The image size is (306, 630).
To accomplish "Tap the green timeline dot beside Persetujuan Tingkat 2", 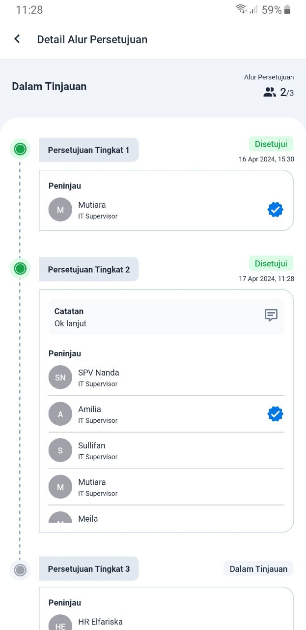I will 20,268.
